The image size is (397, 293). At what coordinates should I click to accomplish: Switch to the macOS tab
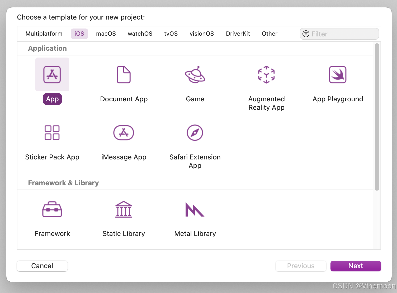click(x=106, y=34)
